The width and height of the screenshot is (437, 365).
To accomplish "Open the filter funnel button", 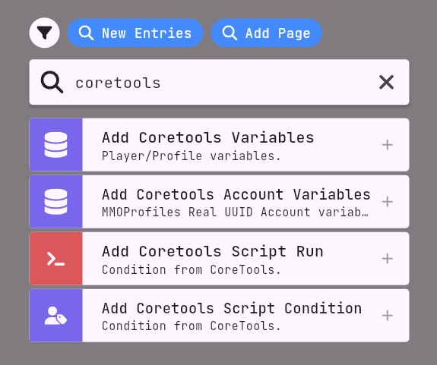I will [x=44, y=33].
